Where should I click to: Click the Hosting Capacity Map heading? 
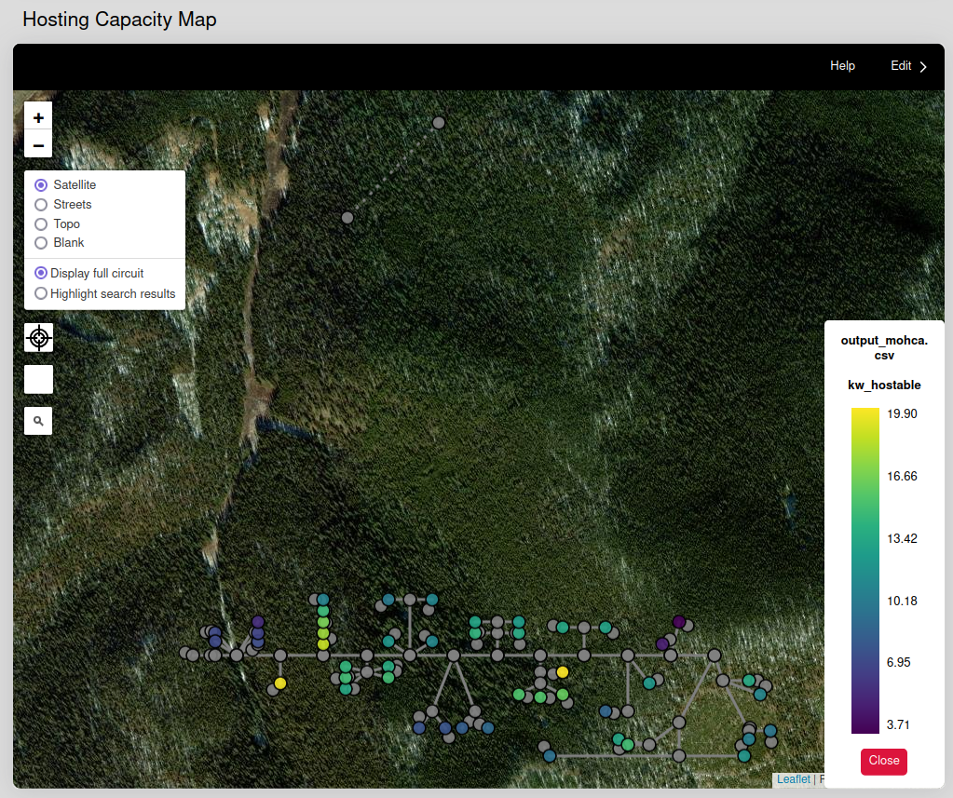point(120,20)
